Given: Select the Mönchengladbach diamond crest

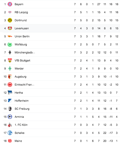Looking at the screenshot, I should (10, 52).
